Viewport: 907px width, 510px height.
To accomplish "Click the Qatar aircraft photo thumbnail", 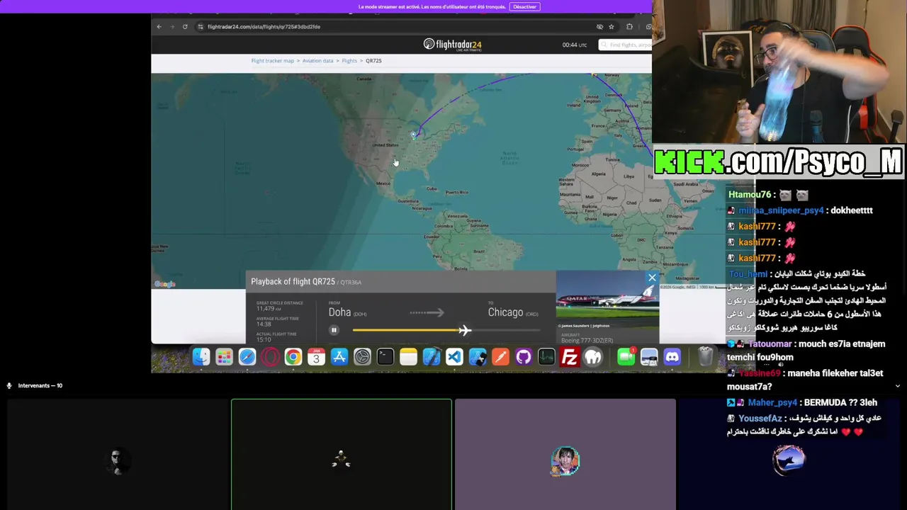I will pyautogui.click(x=607, y=300).
